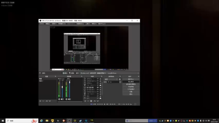Toggle visibility of 显示器采集 2 source
This screenshot has height=123, width=219.
coord(98,90)
